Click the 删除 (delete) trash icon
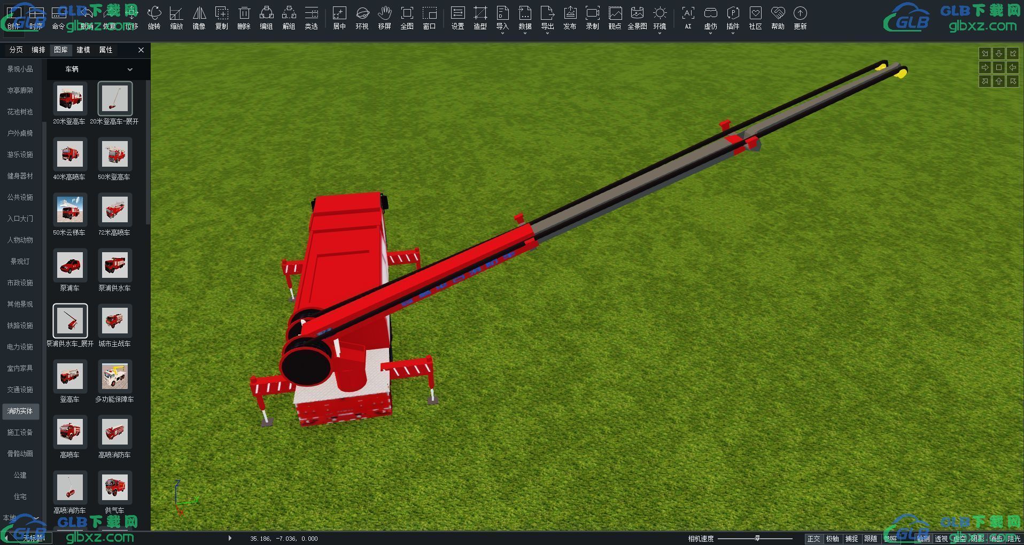Viewport: 1024px width, 545px height. [244, 18]
